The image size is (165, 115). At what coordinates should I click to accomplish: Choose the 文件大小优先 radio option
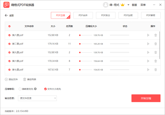(x=45, y=89)
